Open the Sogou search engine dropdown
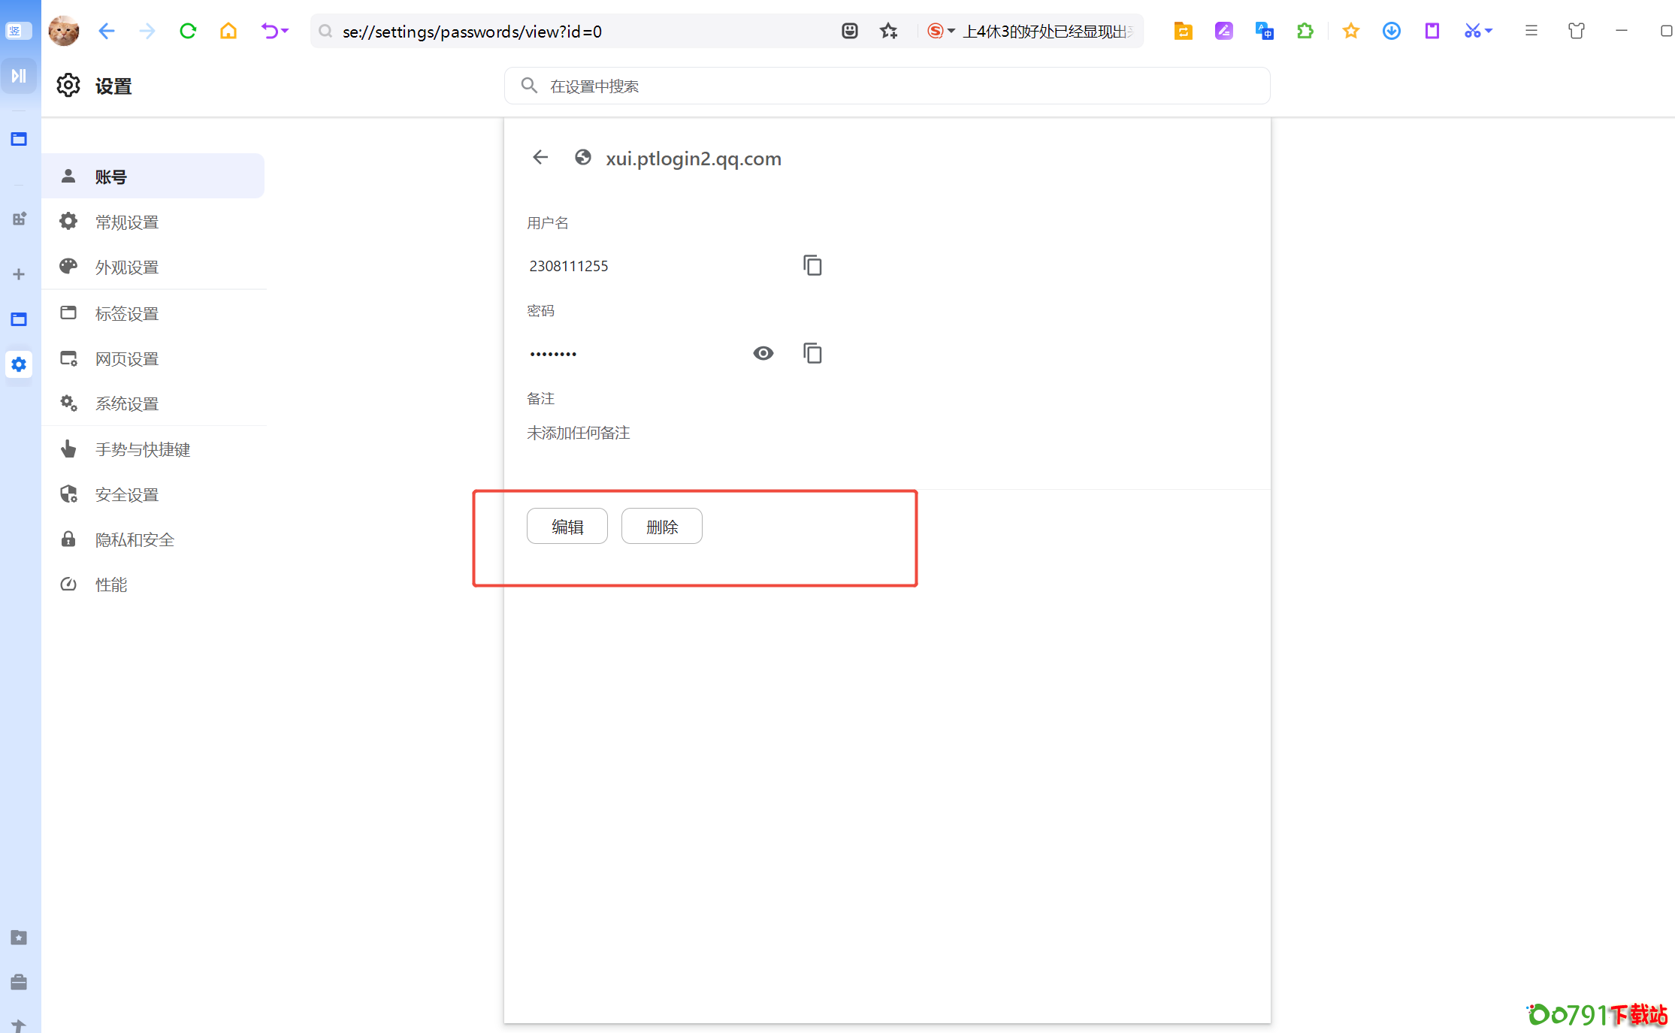1675x1033 pixels. (951, 32)
